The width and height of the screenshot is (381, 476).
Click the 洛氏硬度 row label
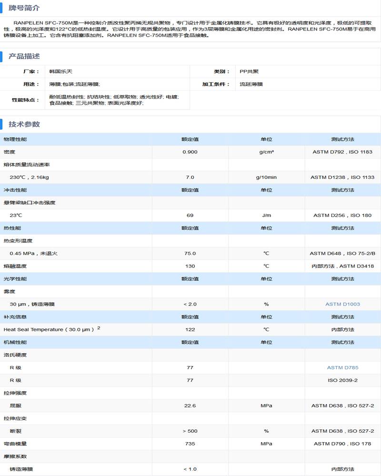15,355
